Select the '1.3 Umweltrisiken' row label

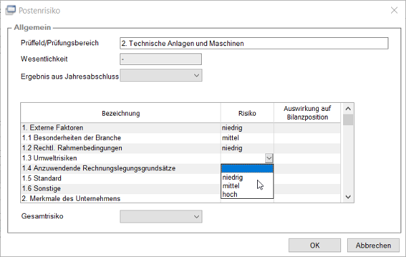click(x=49, y=158)
